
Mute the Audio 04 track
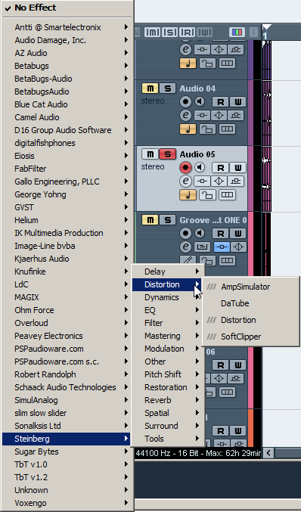tap(150, 88)
